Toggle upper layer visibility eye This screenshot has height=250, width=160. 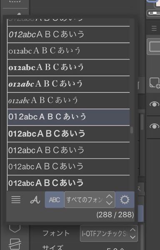coord(154,104)
